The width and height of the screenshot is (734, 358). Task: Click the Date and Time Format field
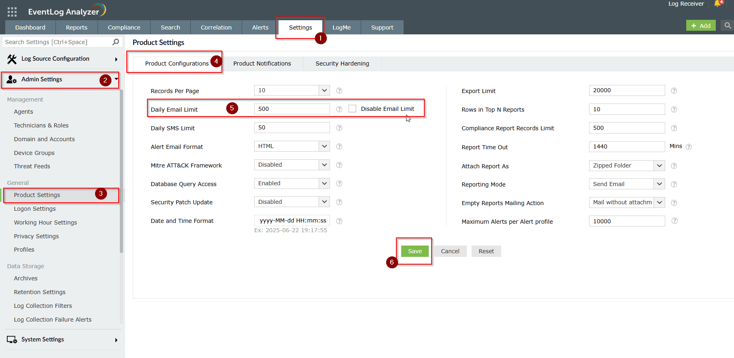click(x=292, y=220)
